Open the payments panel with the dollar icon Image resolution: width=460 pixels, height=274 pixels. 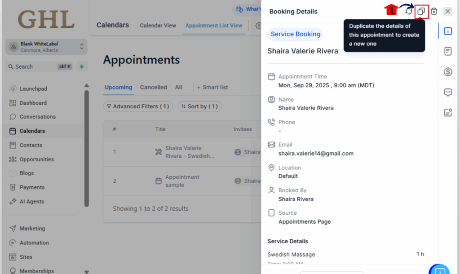pos(447,71)
